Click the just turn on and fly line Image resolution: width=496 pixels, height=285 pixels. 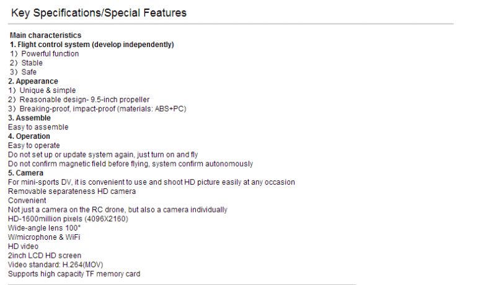[x=103, y=154]
